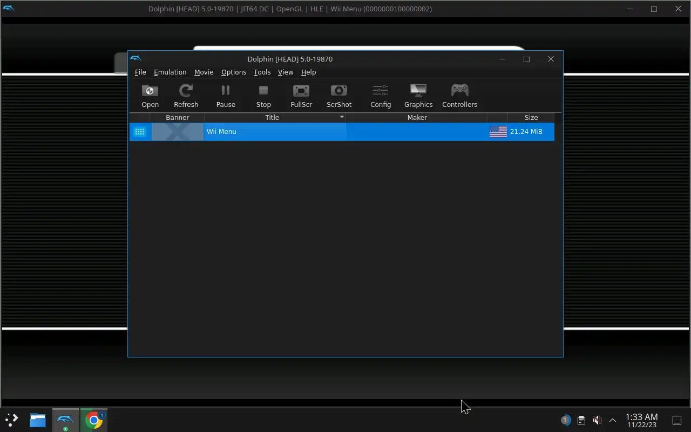Open the Tools menu

tap(262, 72)
